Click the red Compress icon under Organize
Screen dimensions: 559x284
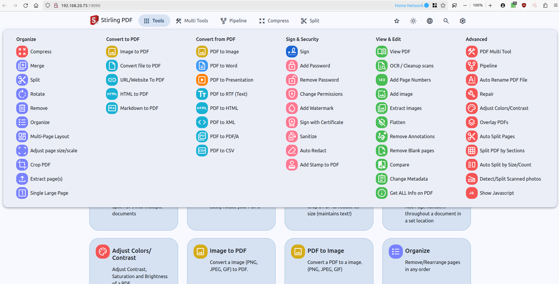(x=22, y=52)
